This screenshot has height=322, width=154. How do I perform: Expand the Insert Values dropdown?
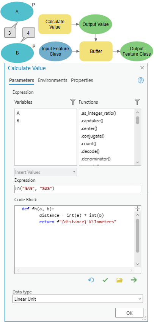click(x=46, y=172)
